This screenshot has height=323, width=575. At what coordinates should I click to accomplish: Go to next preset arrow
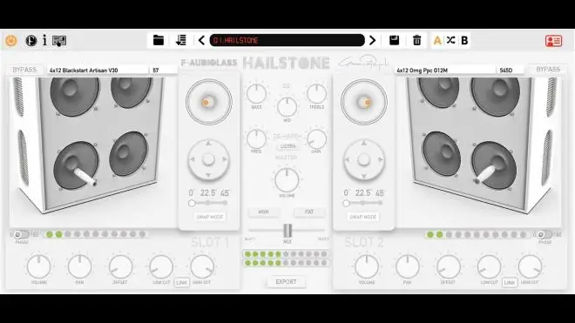(372, 40)
